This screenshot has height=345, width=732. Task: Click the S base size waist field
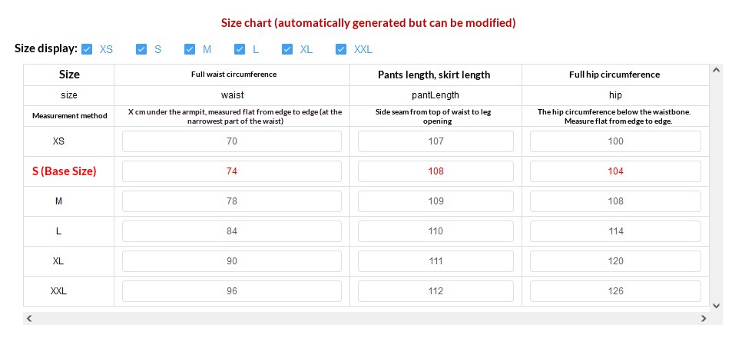[x=231, y=171]
